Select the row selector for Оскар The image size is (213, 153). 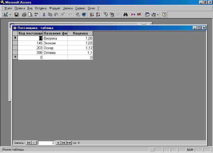click(15, 48)
